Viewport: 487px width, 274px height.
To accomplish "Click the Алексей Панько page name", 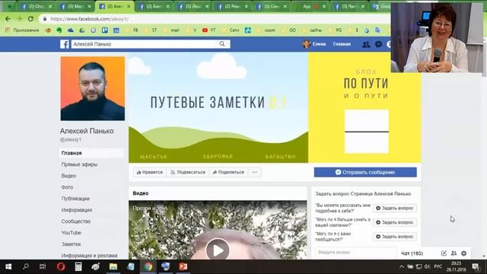I will pos(87,131).
